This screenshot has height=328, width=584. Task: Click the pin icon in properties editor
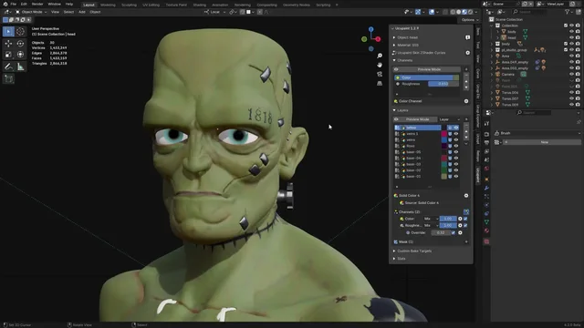[579, 122]
